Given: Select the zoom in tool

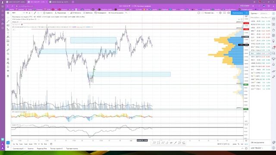Looking at the screenshot, I should click(x=8, y=54).
